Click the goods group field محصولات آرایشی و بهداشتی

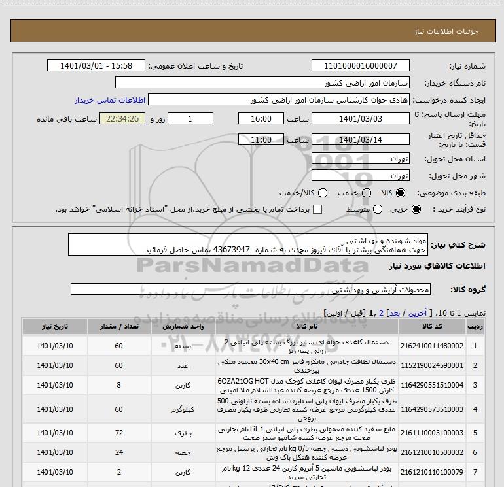(x=251, y=289)
